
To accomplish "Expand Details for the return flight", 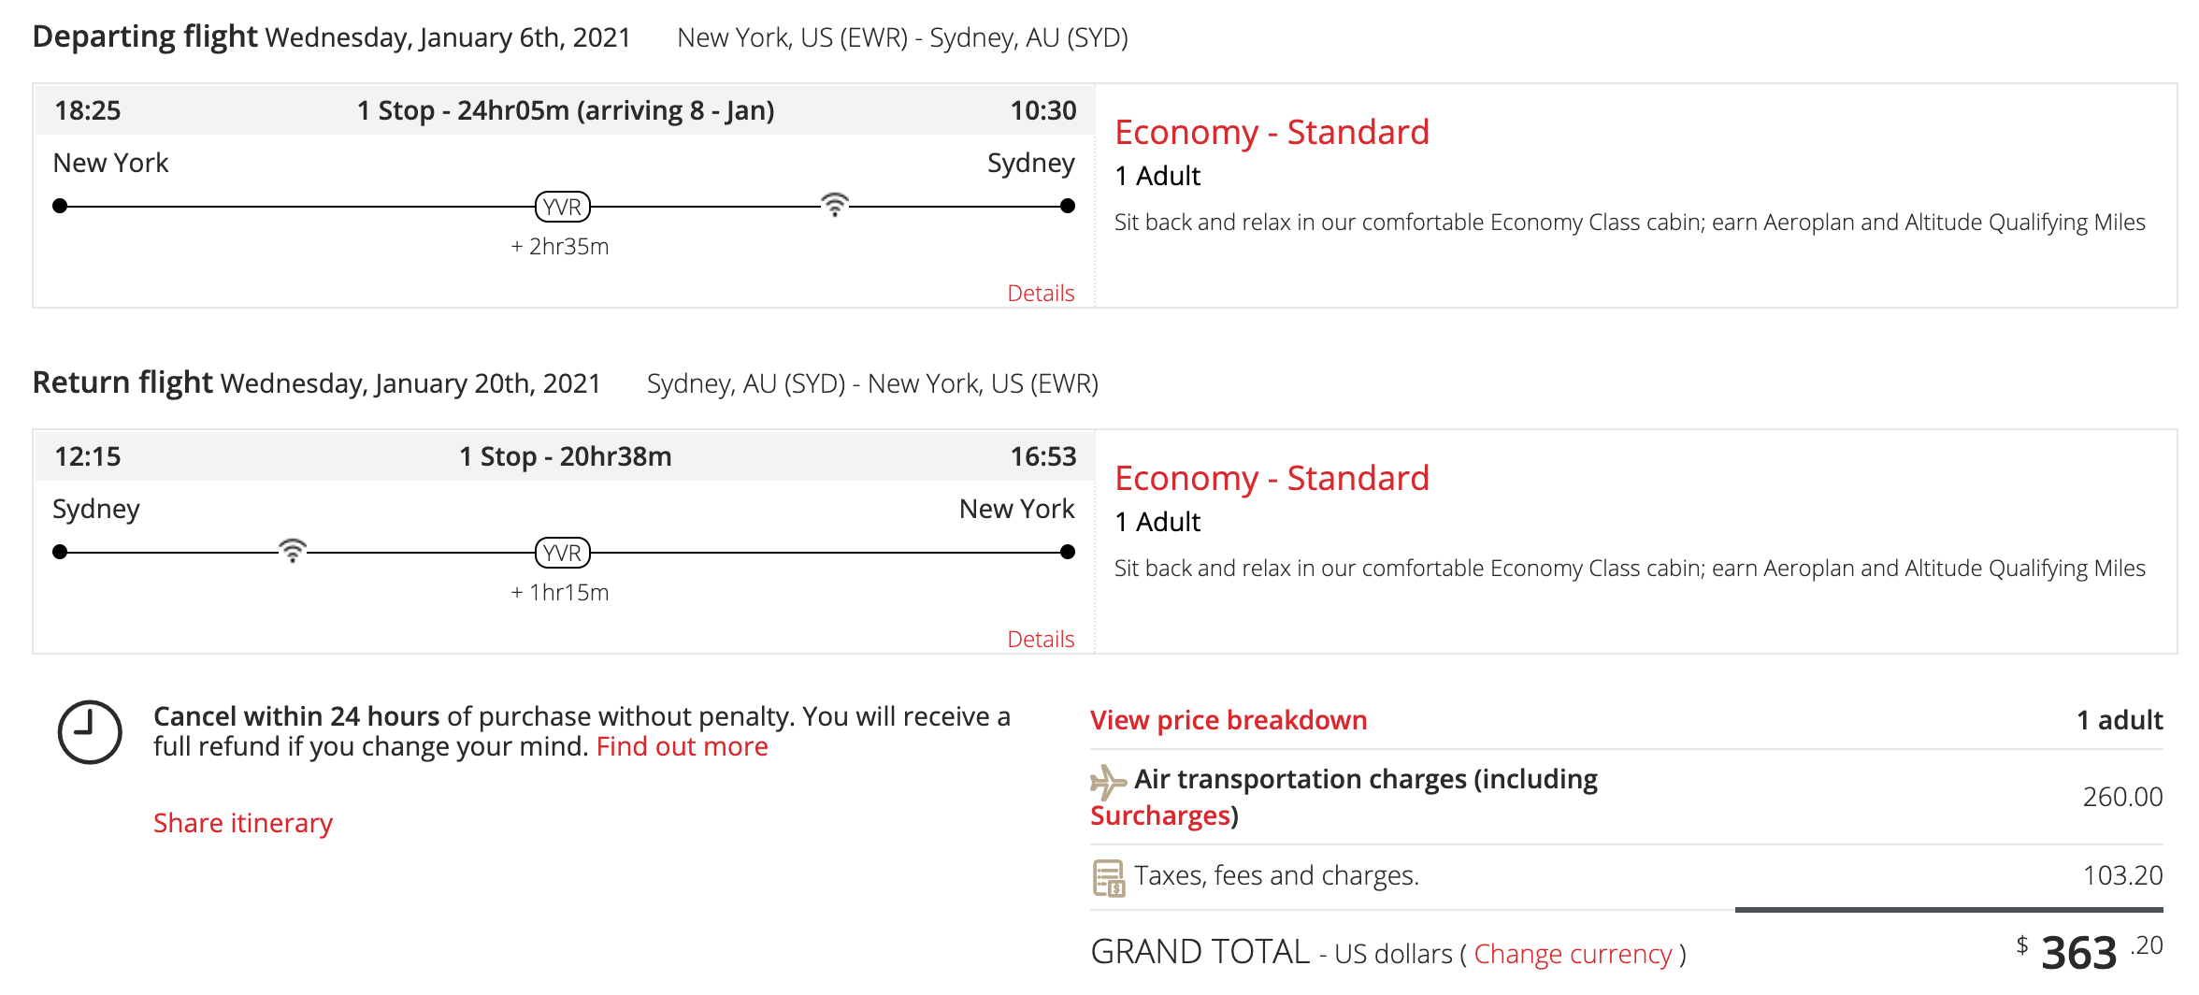I will (1040, 639).
